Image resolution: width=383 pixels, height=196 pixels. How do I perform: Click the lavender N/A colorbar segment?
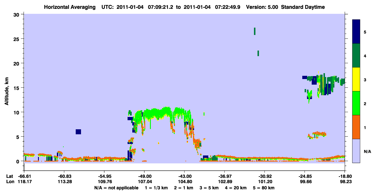pyautogui.click(x=356, y=150)
